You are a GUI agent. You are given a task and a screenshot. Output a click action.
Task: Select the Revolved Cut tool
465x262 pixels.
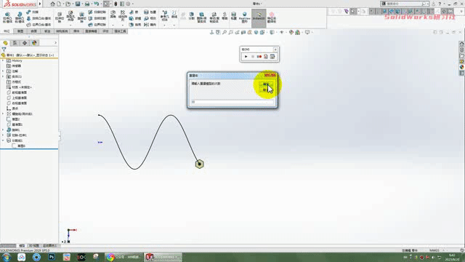point(81,17)
